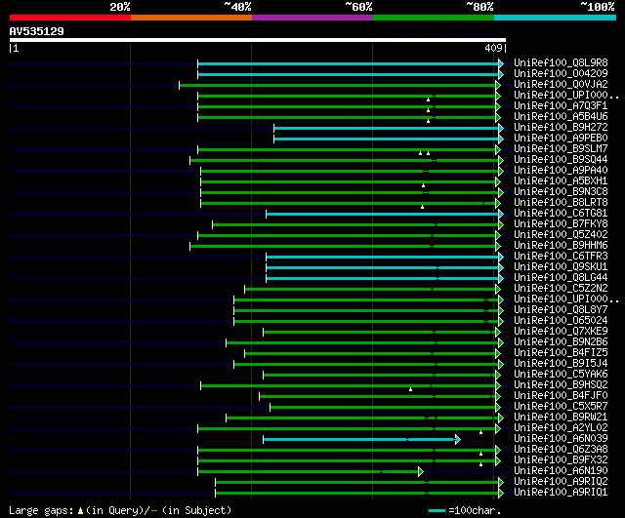Click the hit label UniRef100_C6TG81
Viewport: 625px width, 518px height.
[x=561, y=214]
